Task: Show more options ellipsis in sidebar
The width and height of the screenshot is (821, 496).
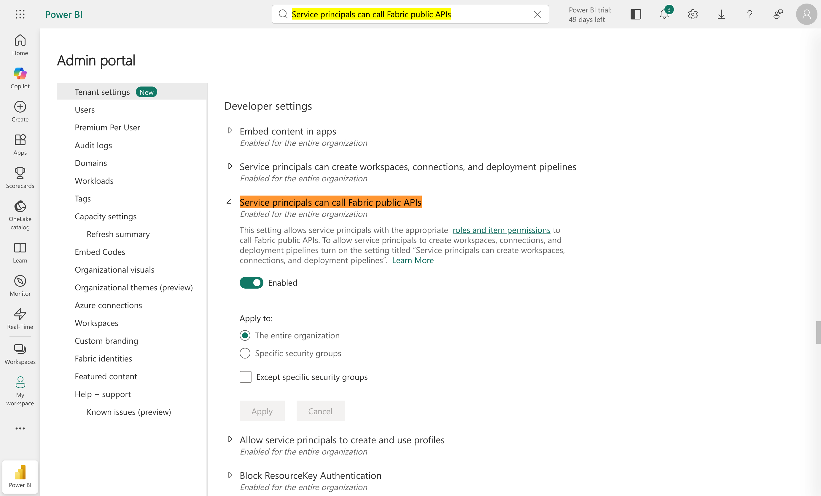Action: pyautogui.click(x=20, y=428)
